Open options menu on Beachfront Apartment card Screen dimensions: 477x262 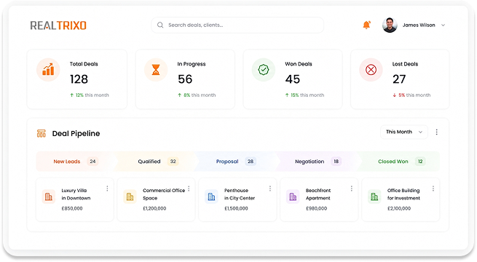(352, 188)
